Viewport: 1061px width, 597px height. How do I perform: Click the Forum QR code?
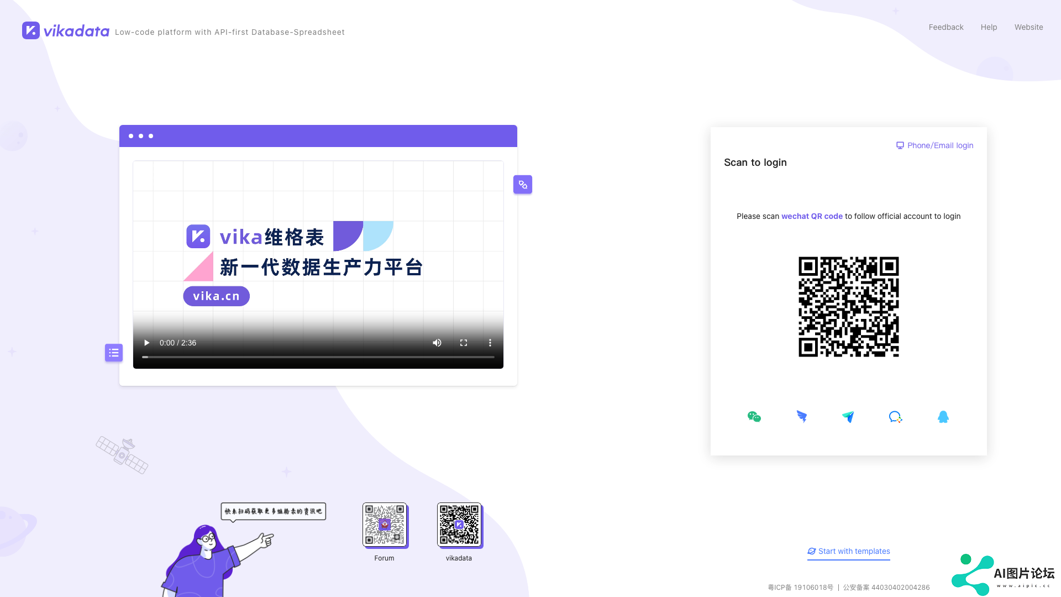coord(385,525)
